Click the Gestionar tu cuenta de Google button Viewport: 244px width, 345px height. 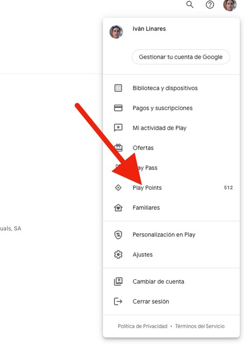click(181, 57)
